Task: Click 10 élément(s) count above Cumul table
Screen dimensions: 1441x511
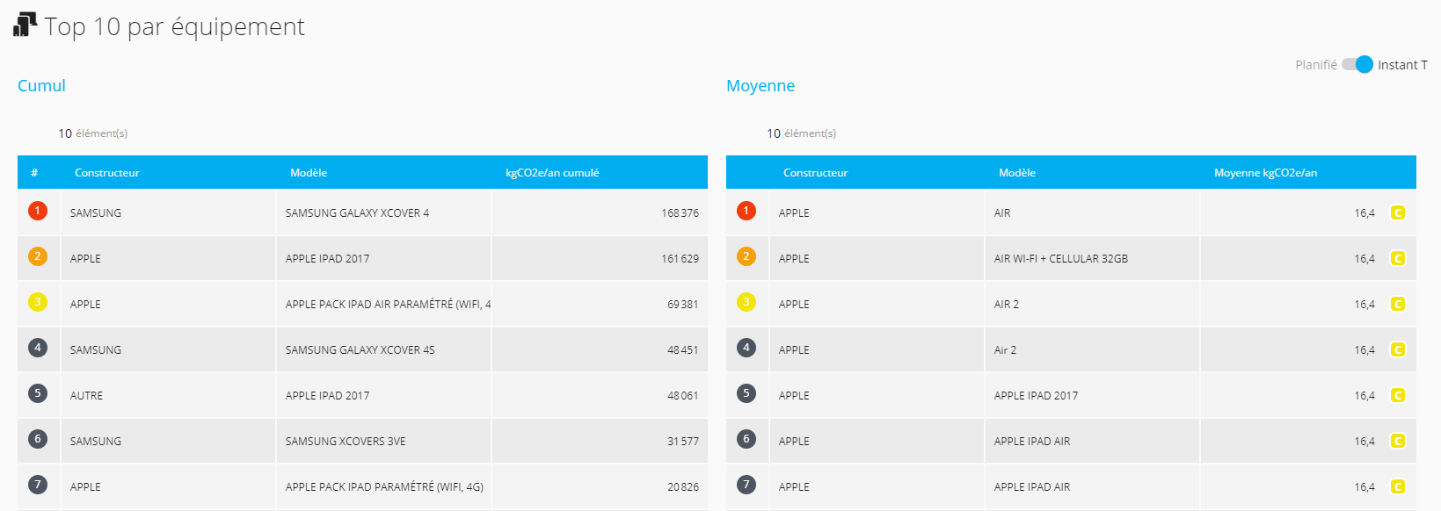Action: coord(92,133)
